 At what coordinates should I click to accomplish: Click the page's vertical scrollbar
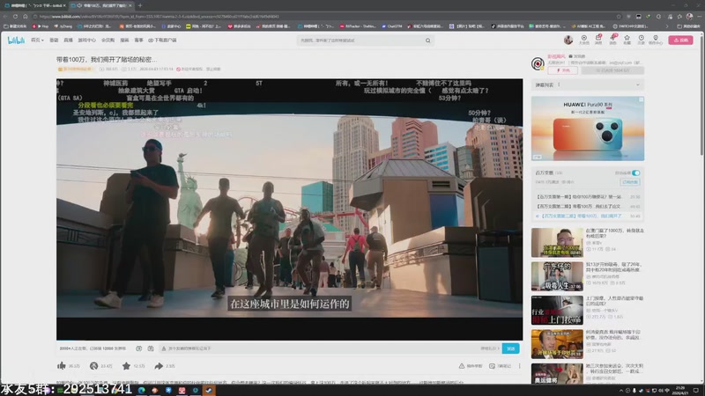(x=701, y=97)
